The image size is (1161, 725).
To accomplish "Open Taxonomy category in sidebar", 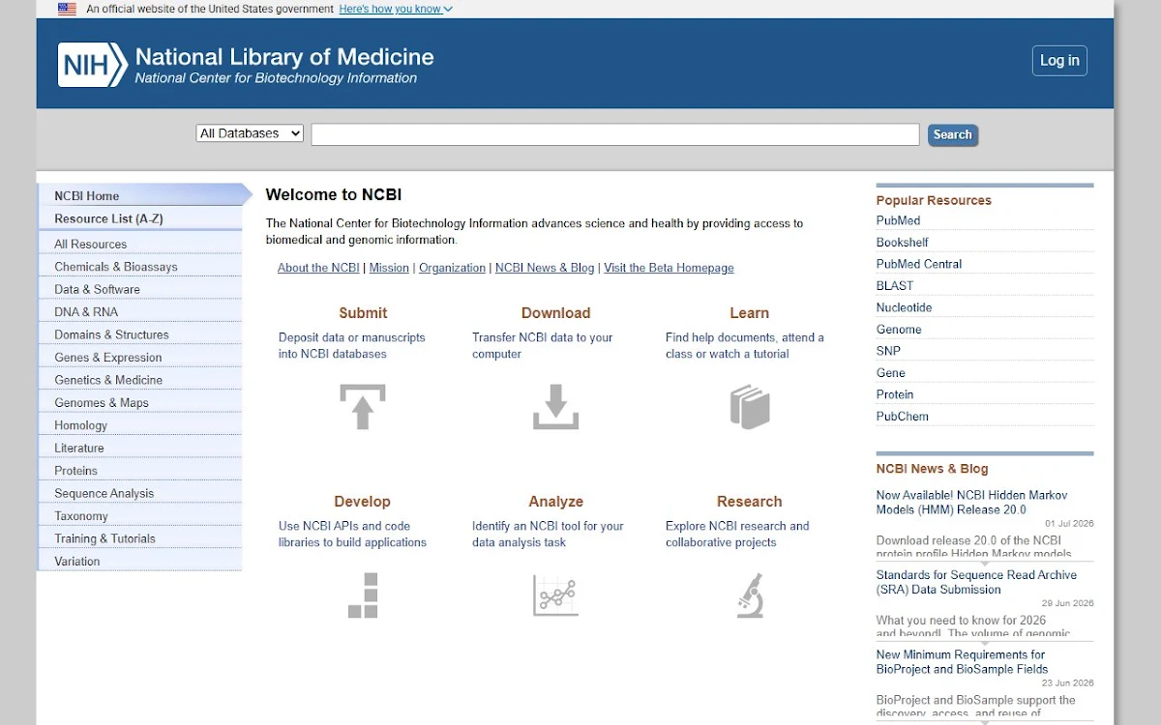I will [x=140, y=515].
